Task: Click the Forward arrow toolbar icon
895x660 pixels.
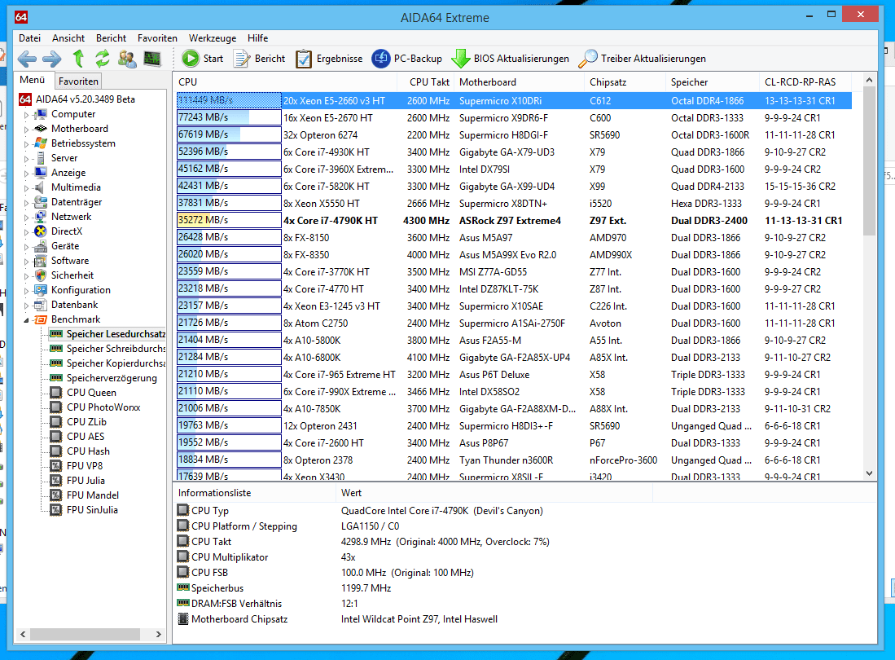Action: [52, 58]
